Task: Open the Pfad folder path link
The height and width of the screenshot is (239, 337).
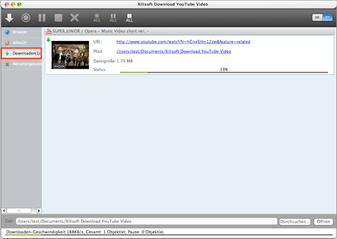Action: click(x=174, y=51)
